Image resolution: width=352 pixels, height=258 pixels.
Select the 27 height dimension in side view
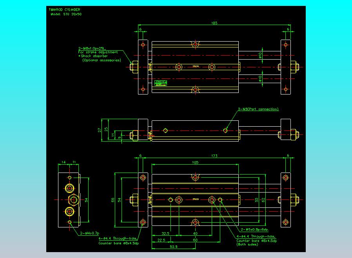pos(100,129)
